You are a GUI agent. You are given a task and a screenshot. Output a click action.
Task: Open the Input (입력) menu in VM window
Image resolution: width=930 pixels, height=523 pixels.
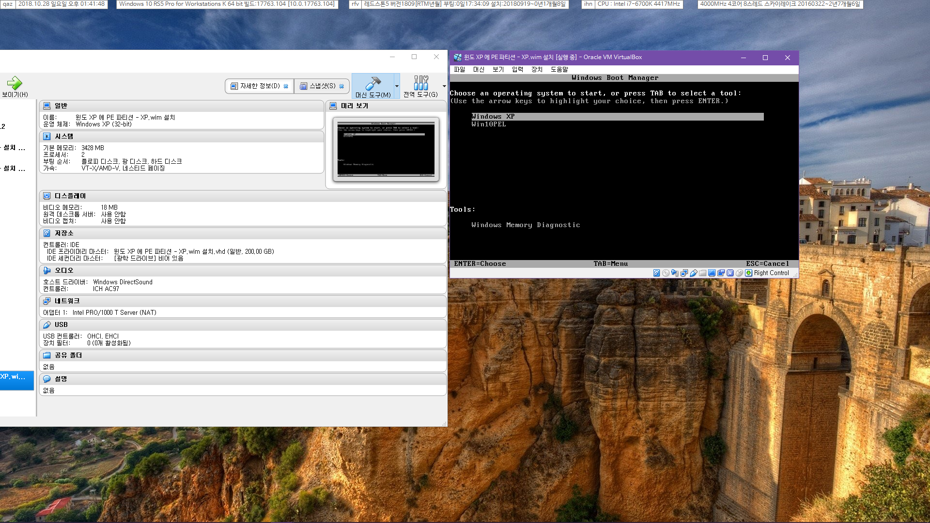[x=517, y=70]
